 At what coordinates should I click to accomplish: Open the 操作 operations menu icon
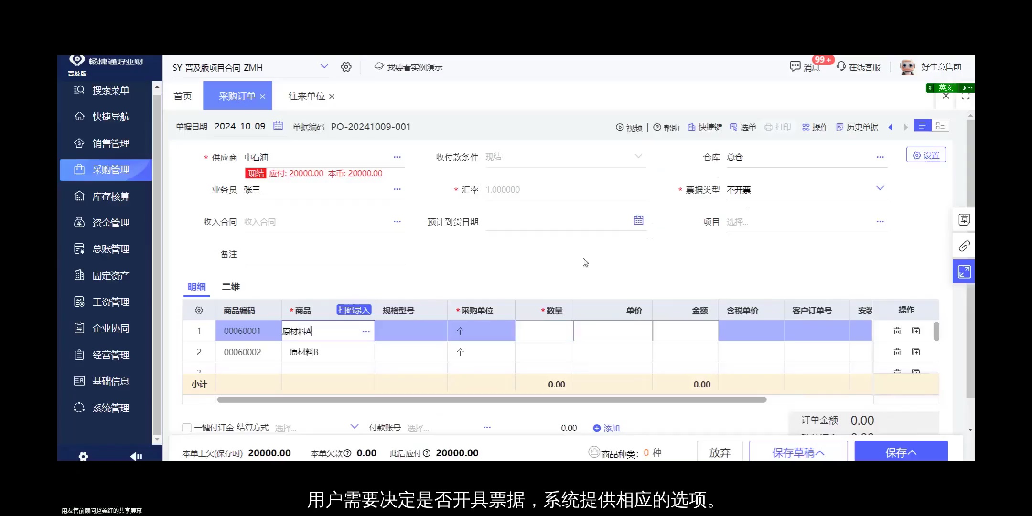[x=815, y=127]
